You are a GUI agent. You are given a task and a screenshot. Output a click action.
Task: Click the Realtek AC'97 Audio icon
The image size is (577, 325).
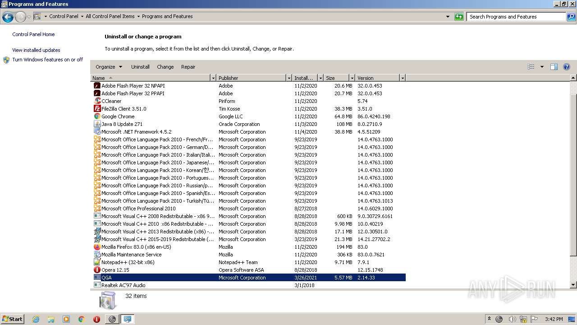[97, 285]
